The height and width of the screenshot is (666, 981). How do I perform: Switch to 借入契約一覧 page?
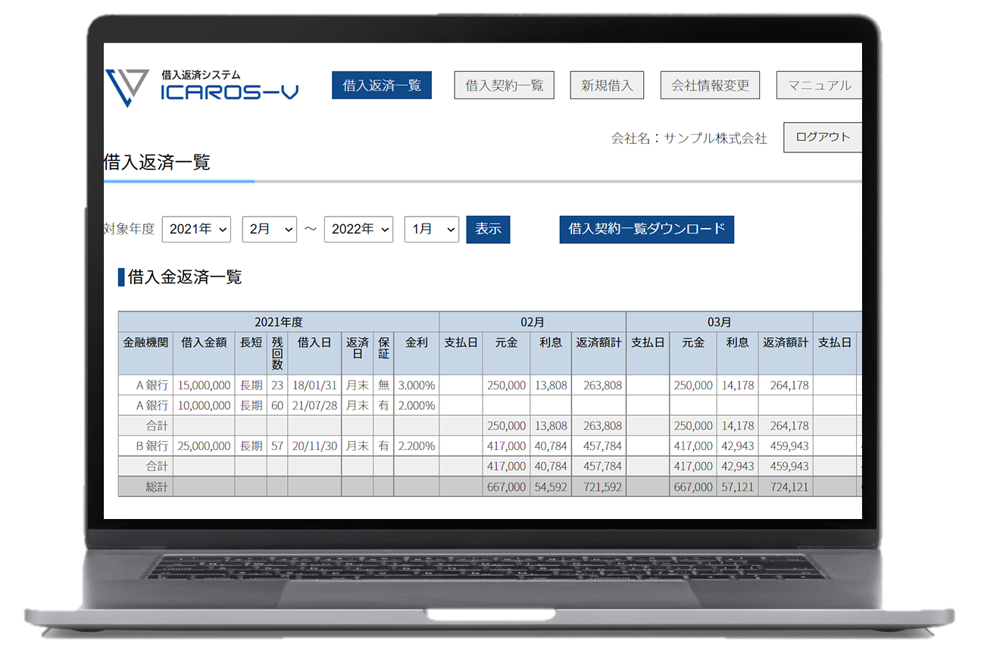click(504, 86)
